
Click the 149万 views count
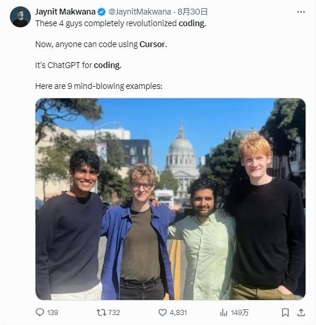[240, 313]
